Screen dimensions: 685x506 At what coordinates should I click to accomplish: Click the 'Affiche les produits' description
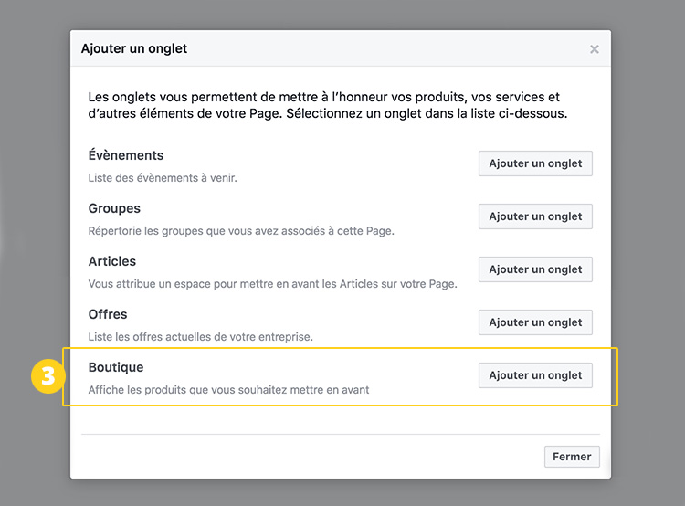[x=228, y=390]
